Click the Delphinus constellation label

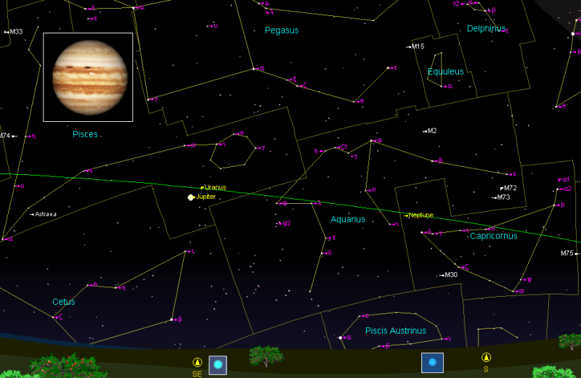point(486,28)
